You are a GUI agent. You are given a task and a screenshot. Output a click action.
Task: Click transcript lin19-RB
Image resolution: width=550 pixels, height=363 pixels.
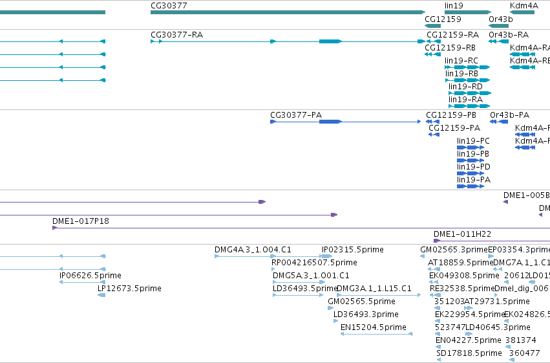click(467, 80)
